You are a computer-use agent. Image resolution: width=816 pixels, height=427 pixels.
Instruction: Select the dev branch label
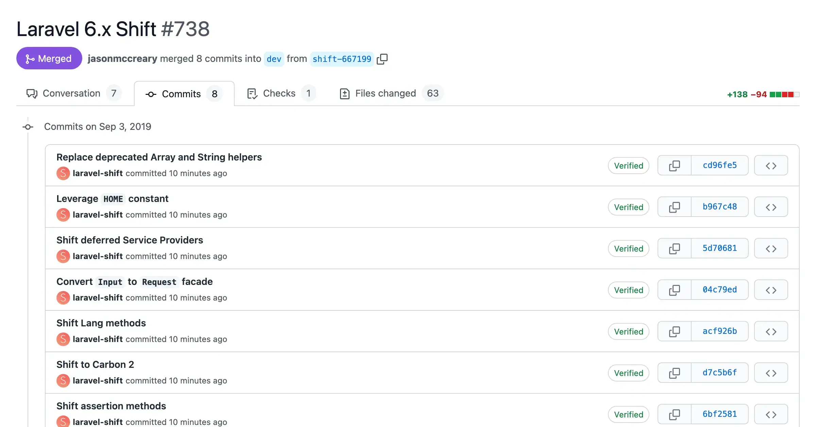coord(274,59)
